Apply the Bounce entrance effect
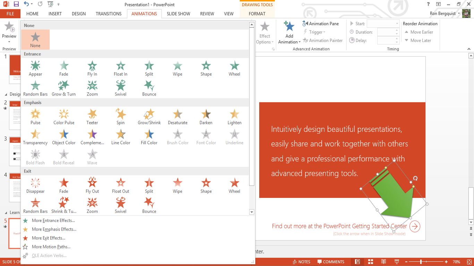 coord(149,88)
